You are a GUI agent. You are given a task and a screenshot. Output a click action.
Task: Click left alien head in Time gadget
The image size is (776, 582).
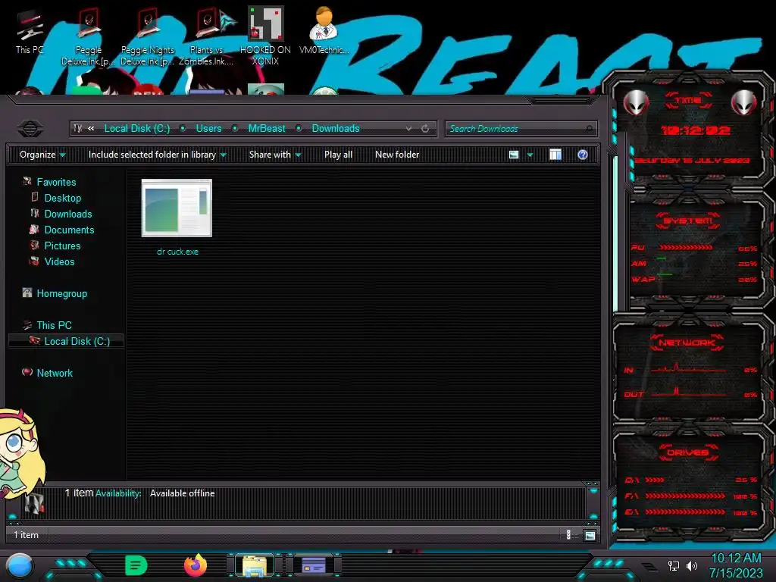tap(636, 102)
